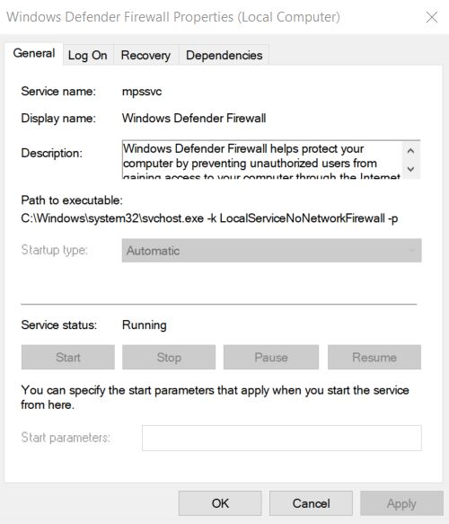449x524 pixels.
Task: Click into the Start parameters field
Action: [282, 438]
